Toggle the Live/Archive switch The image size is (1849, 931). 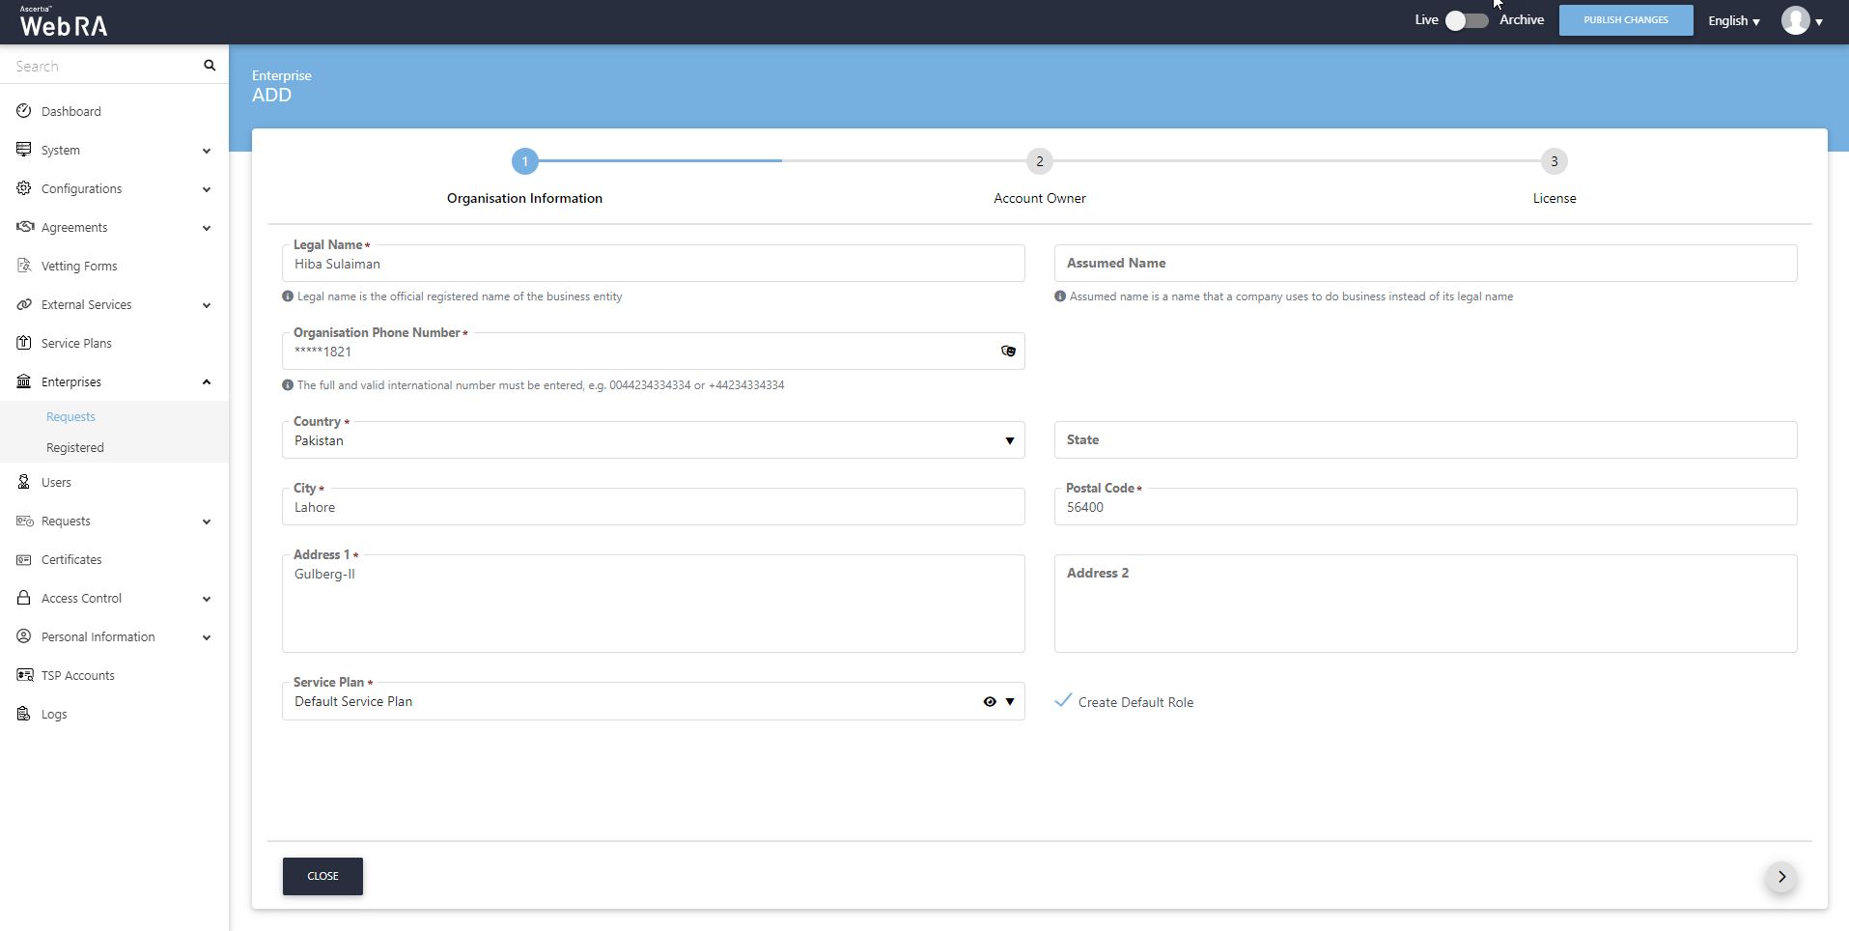pyautogui.click(x=1466, y=20)
